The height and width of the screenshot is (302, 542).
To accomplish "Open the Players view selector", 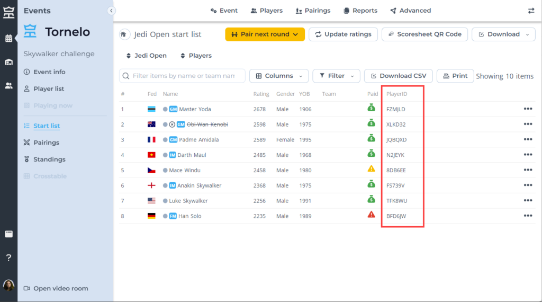I will (x=196, y=56).
